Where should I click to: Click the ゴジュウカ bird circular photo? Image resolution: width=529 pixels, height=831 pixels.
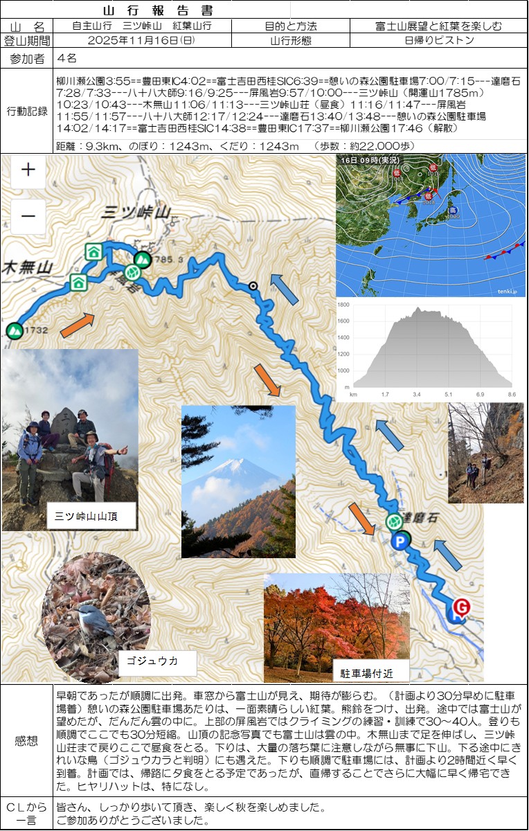(87, 618)
